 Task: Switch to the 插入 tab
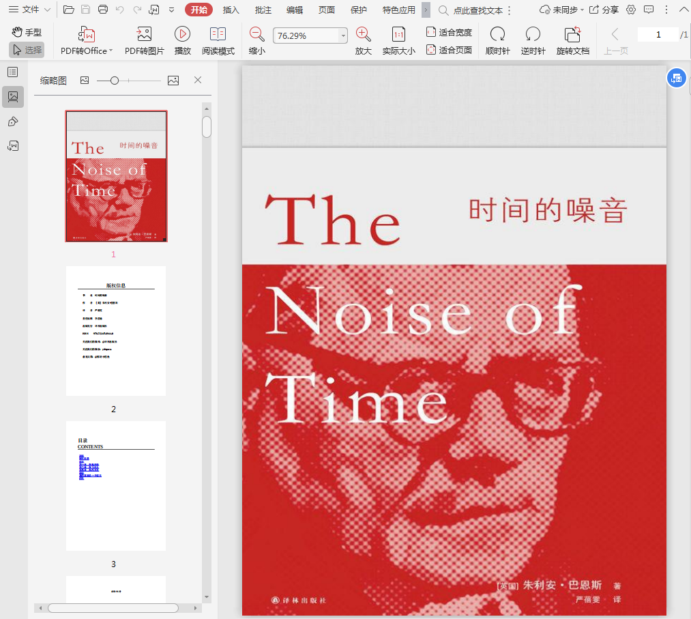pyautogui.click(x=231, y=10)
